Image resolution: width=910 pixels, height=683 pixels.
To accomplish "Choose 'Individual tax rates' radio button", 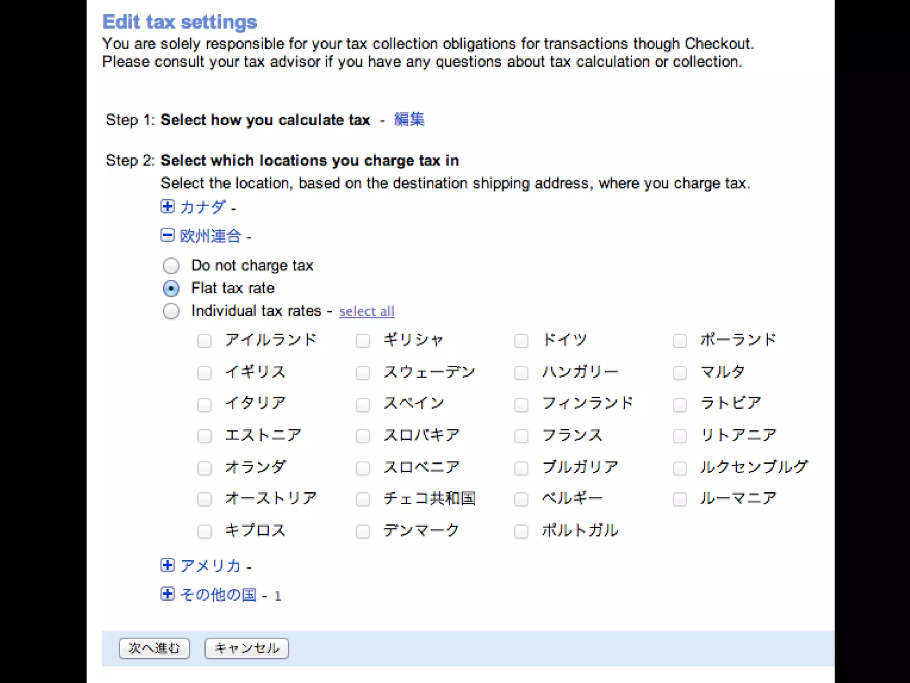I will click(x=171, y=311).
